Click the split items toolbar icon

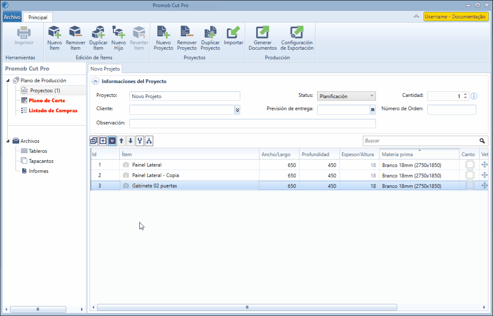click(149, 141)
